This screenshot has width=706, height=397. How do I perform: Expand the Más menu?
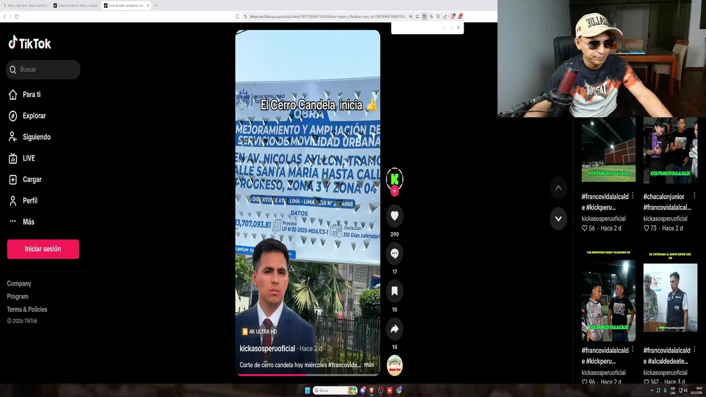tap(22, 222)
